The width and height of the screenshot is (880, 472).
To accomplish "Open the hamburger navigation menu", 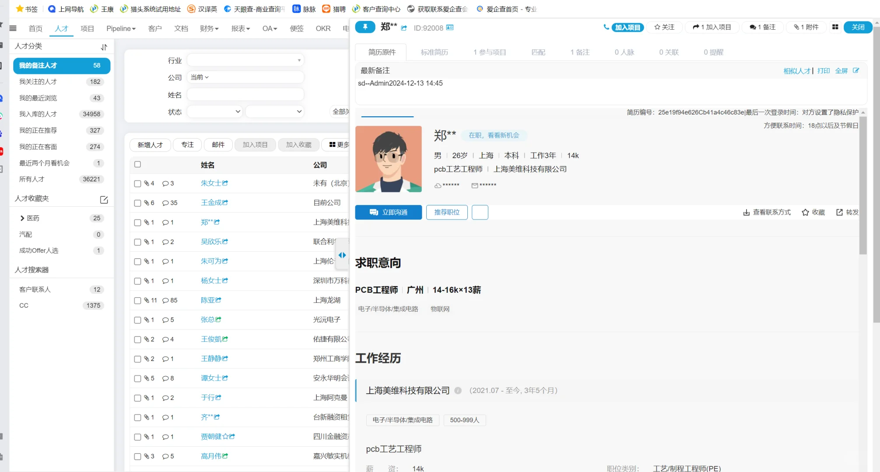I will [13, 28].
